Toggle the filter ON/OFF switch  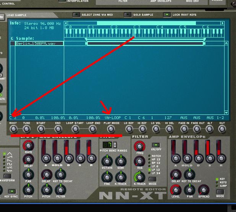tap(156, 145)
